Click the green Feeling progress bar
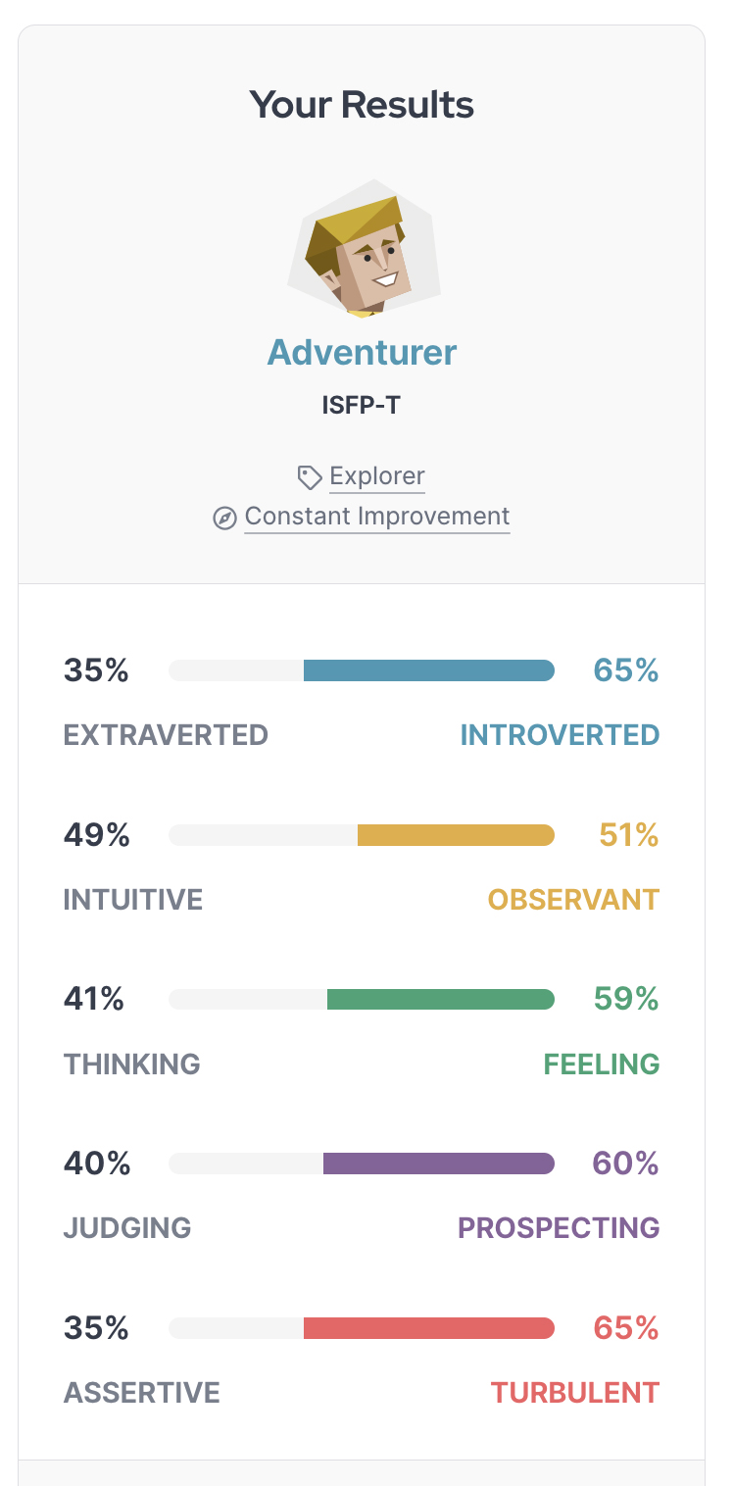 [440, 999]
